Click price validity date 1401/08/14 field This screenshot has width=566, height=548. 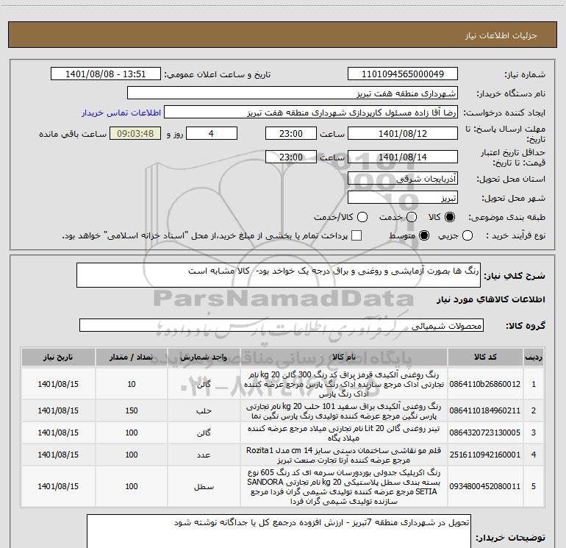[x=403, y=157]
